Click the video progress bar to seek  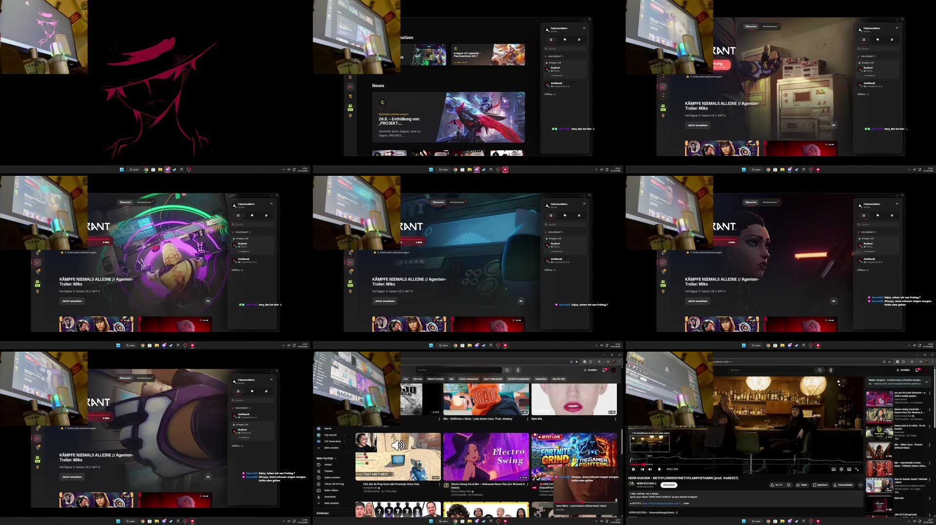(733, 464)
